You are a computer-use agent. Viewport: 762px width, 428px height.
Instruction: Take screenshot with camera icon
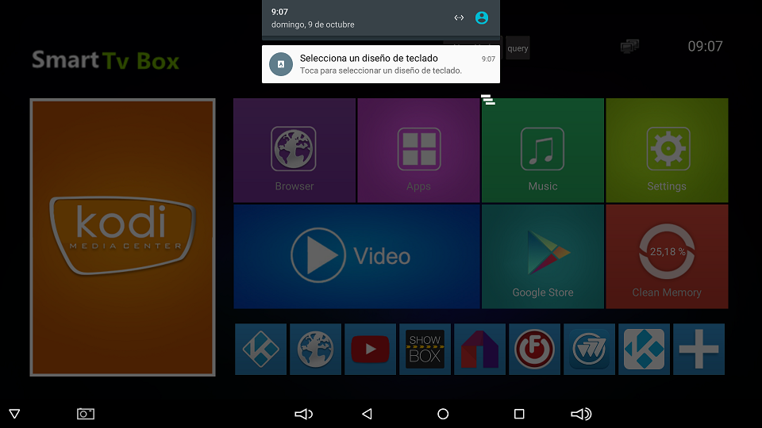tap(86, 414)
